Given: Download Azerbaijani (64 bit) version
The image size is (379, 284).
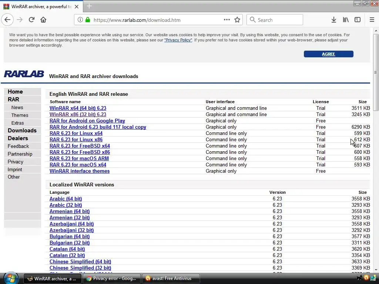Looking at the screenshot, I should pyautogui.click(x=71, y=224).
